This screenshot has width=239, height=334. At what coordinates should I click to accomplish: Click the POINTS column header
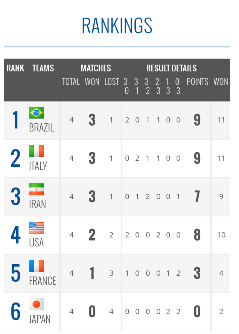pyautogui.click(x=197, y=82)
